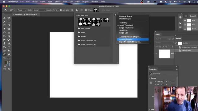This screenshot has height=111, width=198.
Task: Open the Mode Normal dropdown
Action: tap(39, 10)
